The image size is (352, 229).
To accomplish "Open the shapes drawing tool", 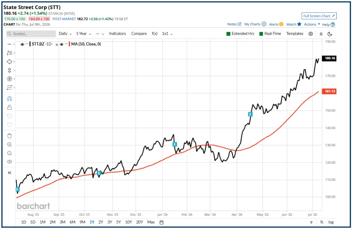I will click(x=9, y=61).
